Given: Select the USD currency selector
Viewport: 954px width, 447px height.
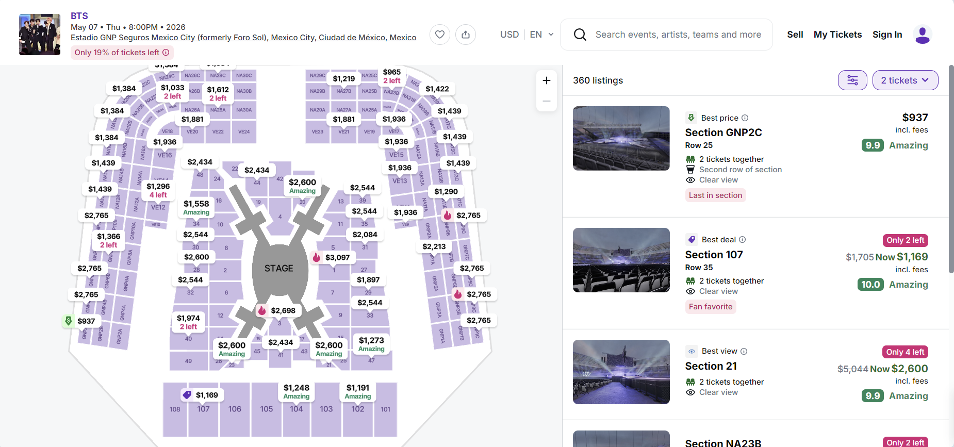Looking at the screenshot, I should (509, 35).
